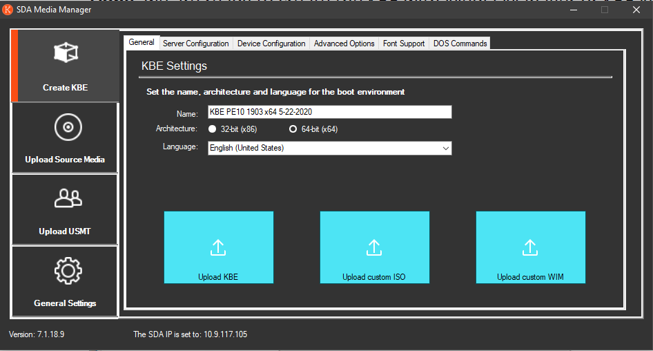Click the SDA IP status text
This screenshot has width=653, height=351.
190,334
